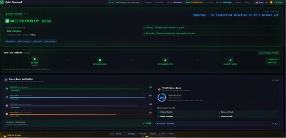Screen dimensions: 286x138
Task: Click the 3/4 Active badge
Action: 275,80
